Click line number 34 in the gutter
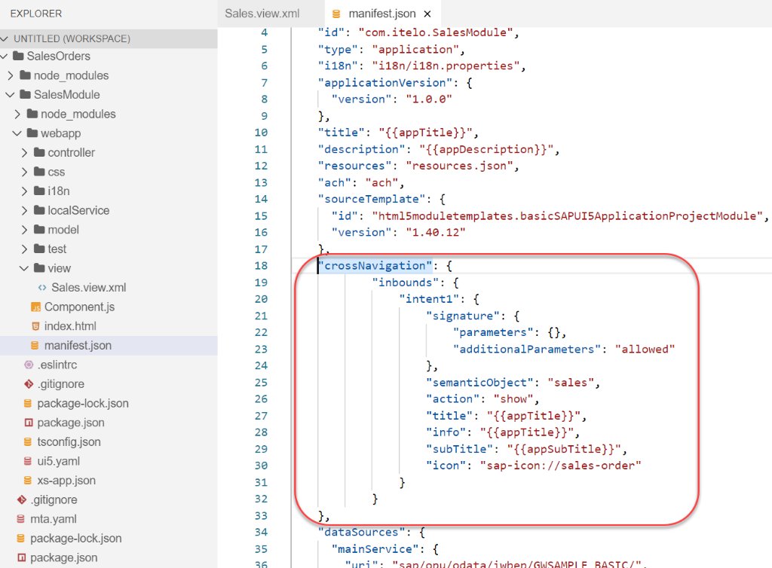The width and height of the screenshot is (772, 568). 261,532
